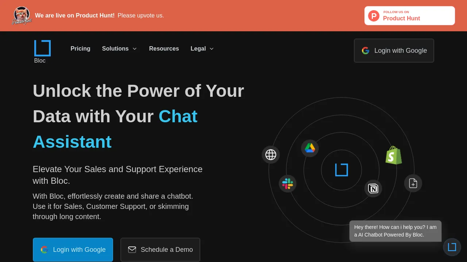Click blue Login with Google hero button
This screenshot has height=262, width=467.
pyautogui.click(x=73, y=250)
